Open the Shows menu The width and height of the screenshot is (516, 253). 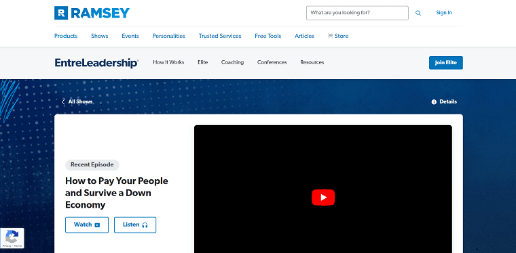(99, 36)
